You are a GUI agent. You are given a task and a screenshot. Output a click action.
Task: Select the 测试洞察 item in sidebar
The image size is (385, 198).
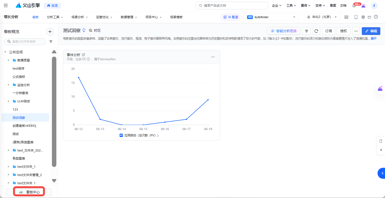point(25,118)
